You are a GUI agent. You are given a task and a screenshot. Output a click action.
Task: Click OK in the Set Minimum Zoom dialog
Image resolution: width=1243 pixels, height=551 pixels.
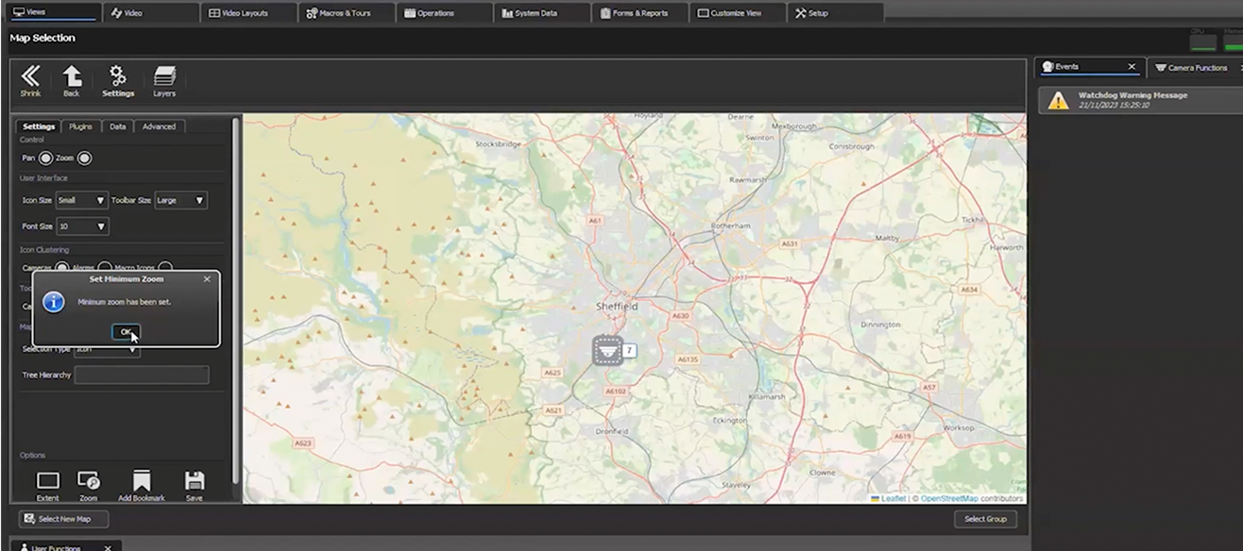pos(126,332)
